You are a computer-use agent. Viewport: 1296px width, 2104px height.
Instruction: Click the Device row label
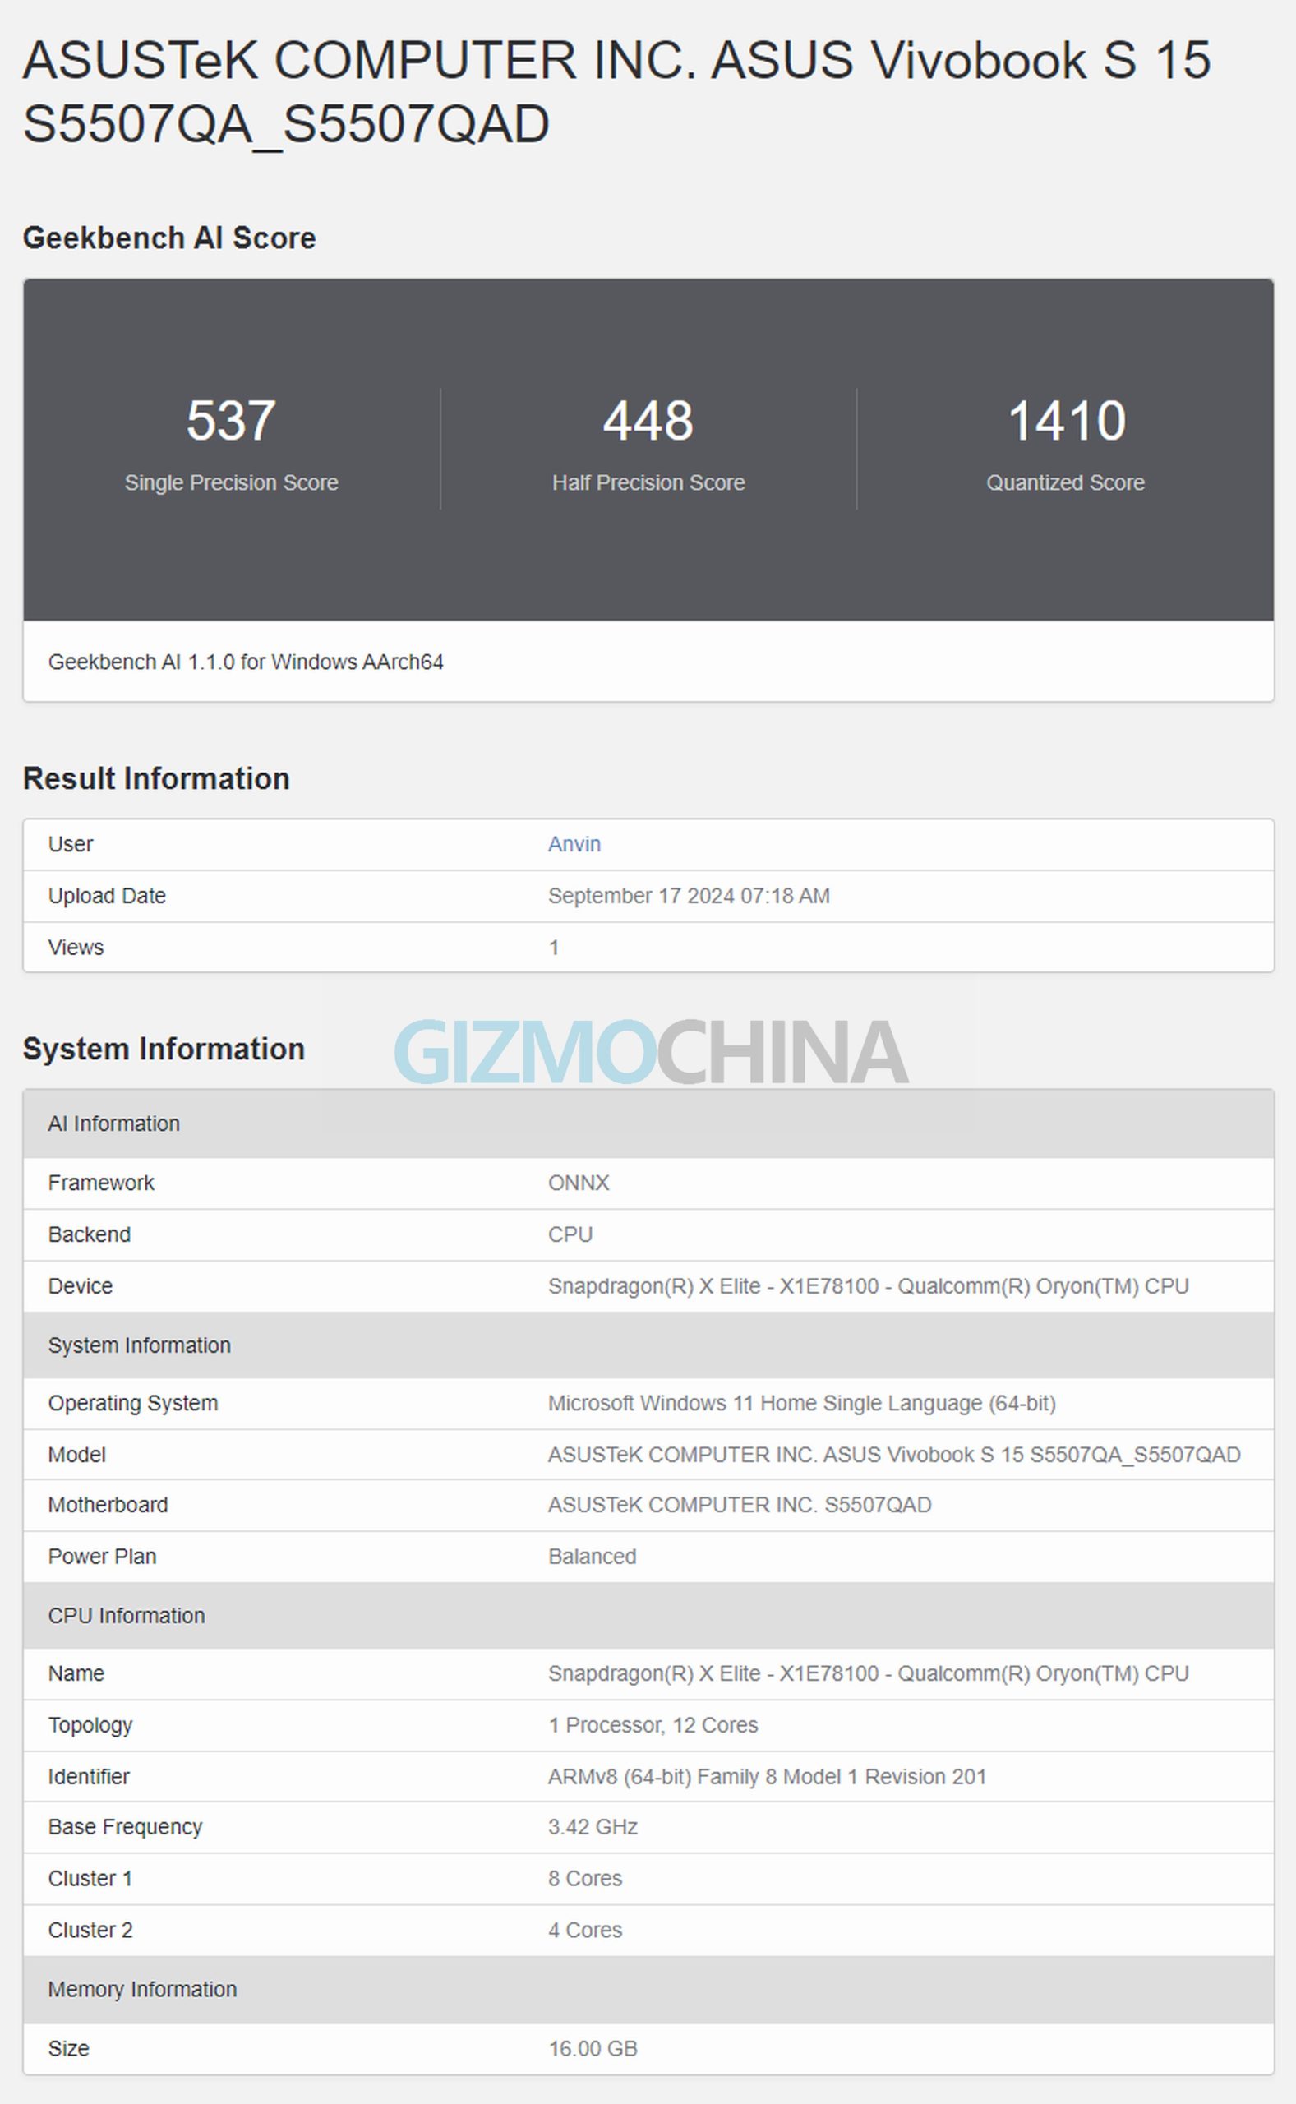click(80, 1285)
